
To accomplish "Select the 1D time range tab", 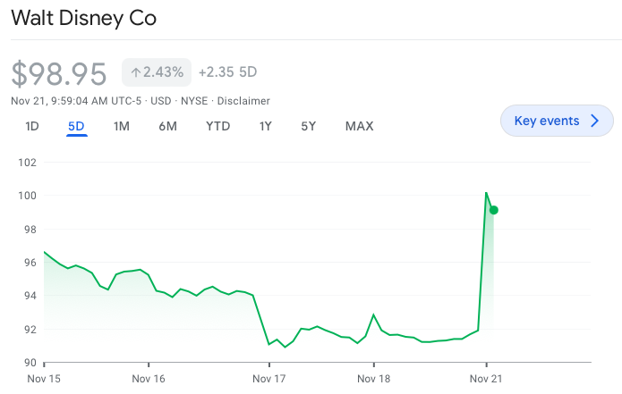I will [x=32, y=126].
